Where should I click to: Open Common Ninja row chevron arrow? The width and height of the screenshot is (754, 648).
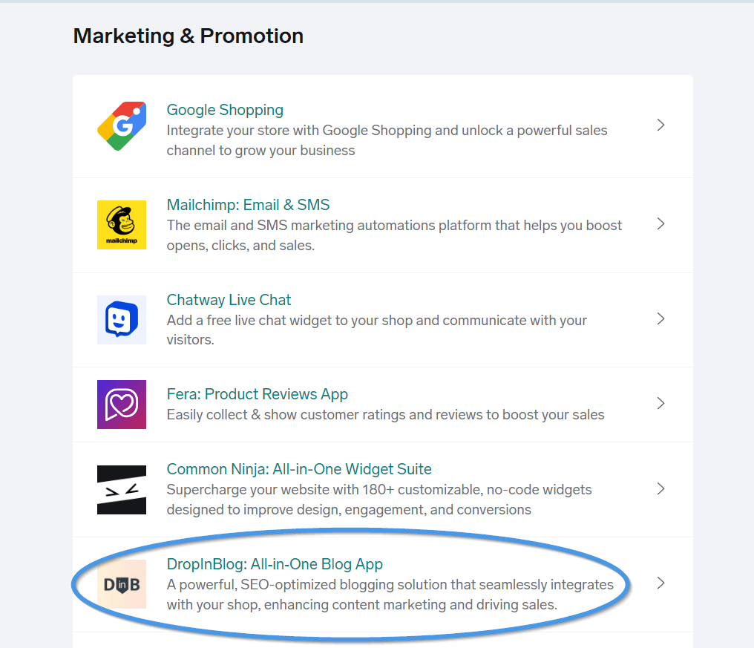[660, 488]
